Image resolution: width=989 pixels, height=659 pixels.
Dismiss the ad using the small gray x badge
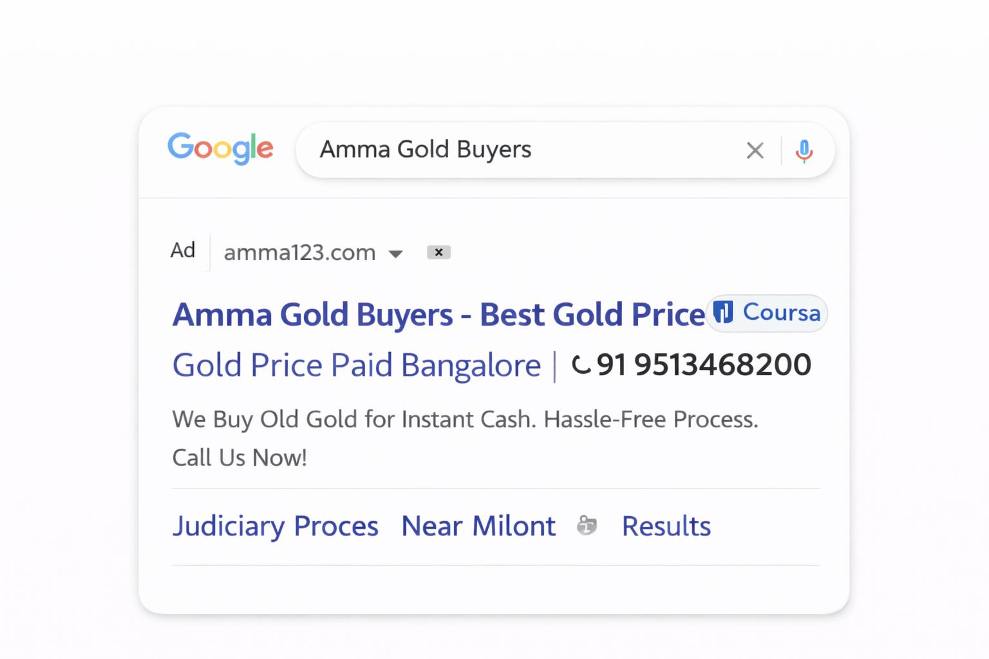(x=438, y=252)
